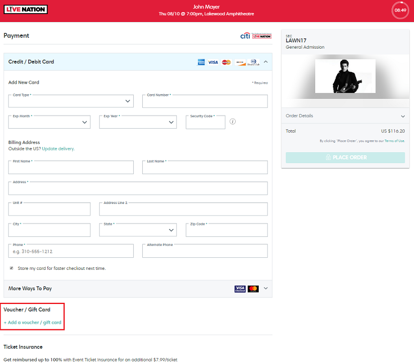
Task: Focus the Security Code field
Action: 205,122
